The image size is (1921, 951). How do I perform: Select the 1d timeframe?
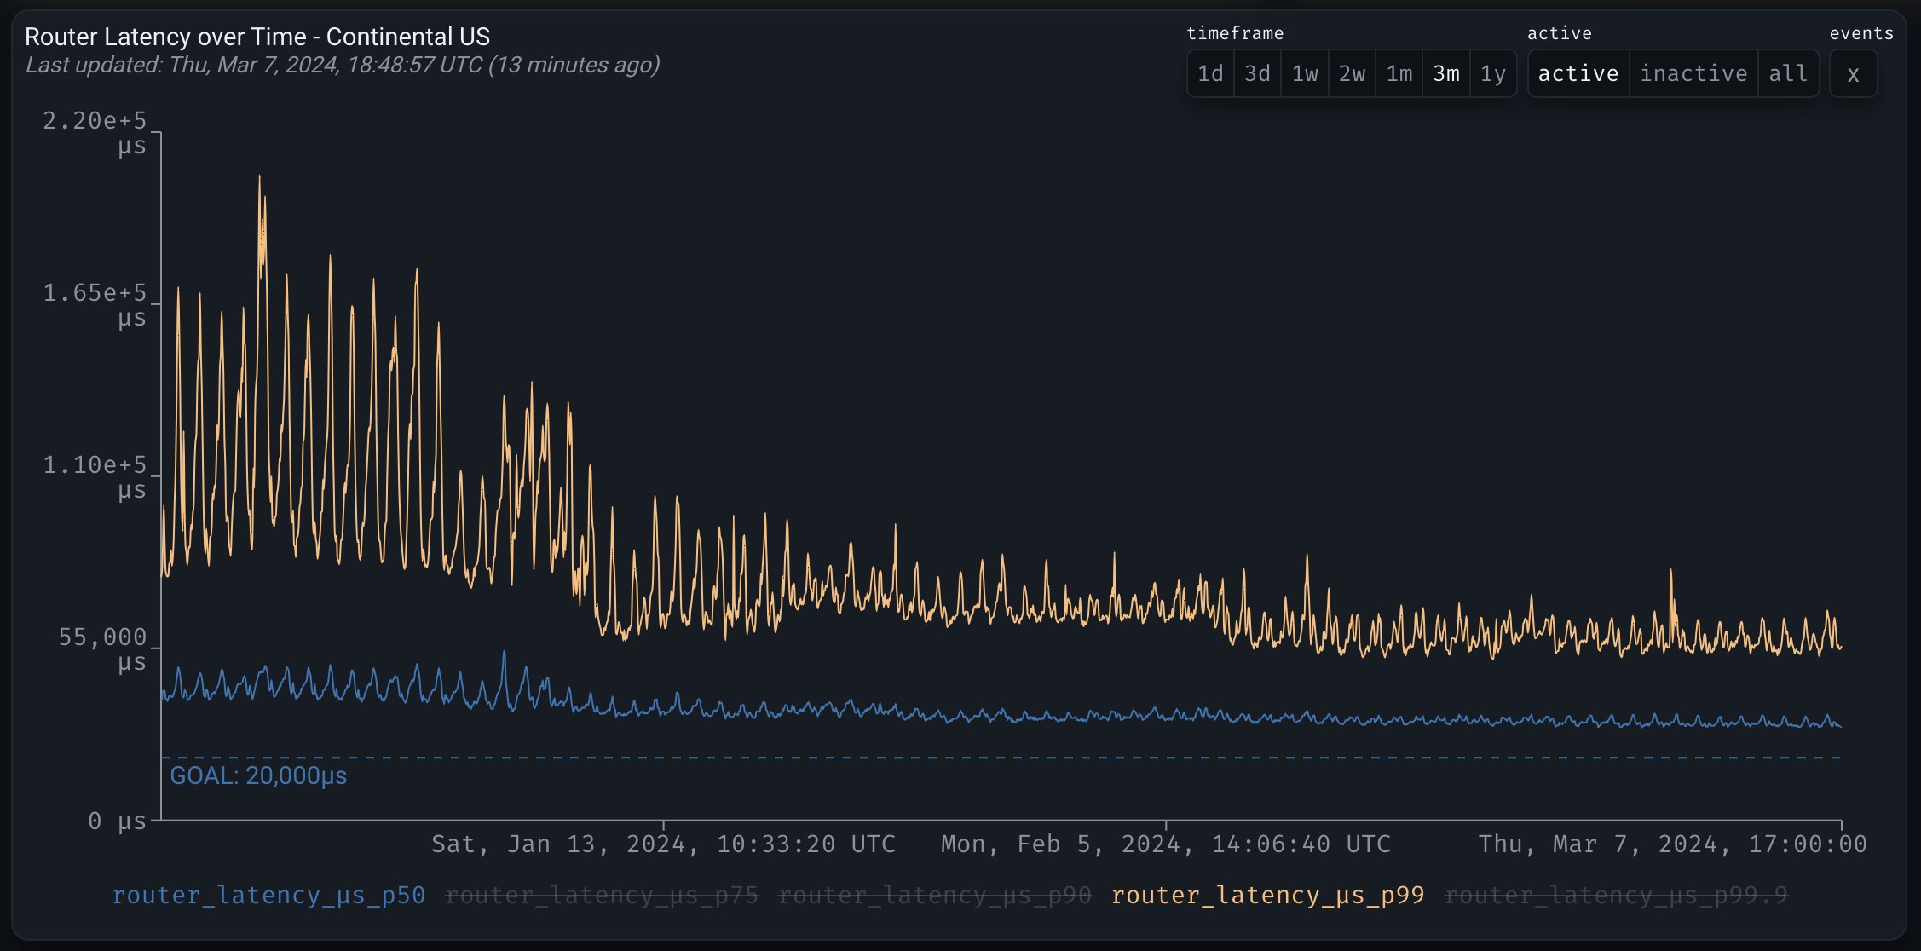(1210, 74)
